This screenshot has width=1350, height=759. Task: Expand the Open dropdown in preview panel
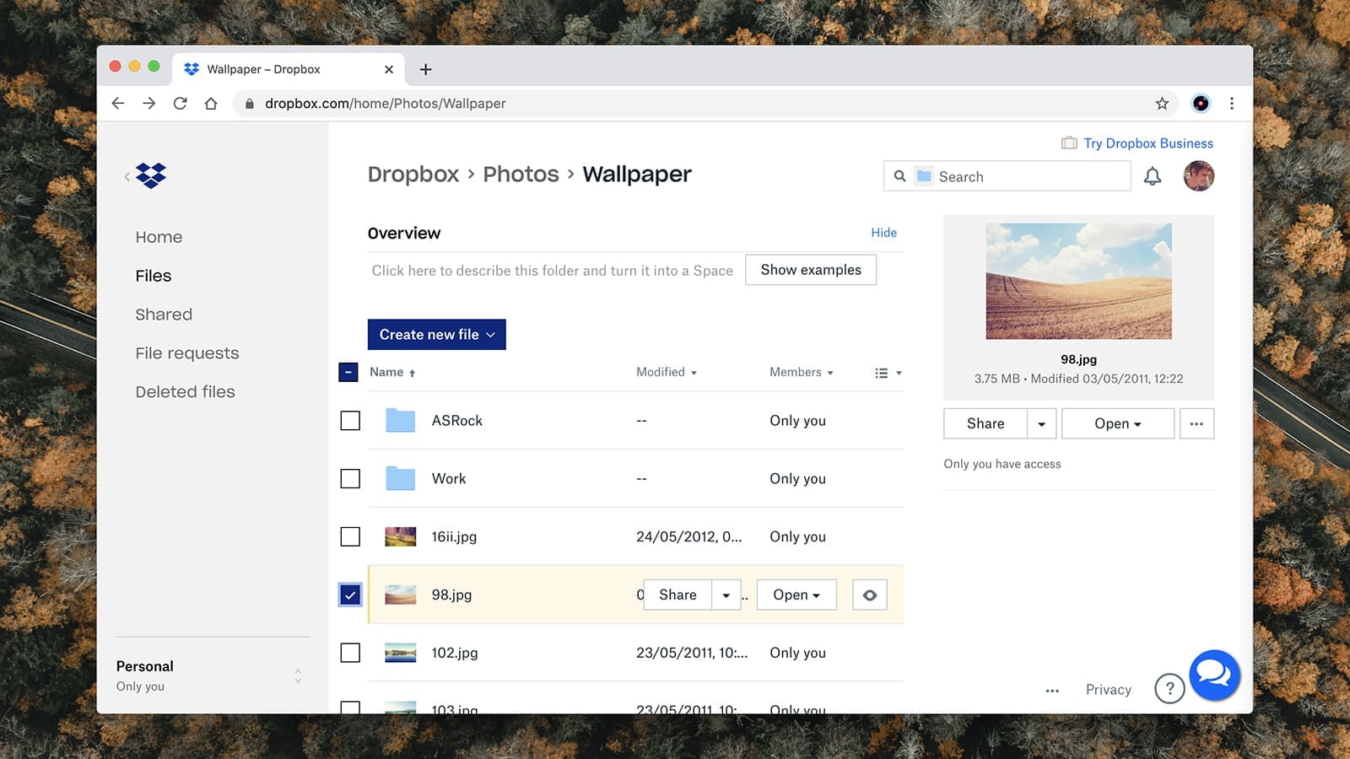click(1117, 423)
